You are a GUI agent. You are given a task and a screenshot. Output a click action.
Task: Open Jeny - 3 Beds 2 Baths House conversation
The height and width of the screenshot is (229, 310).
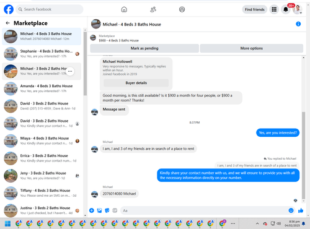[42, 176]
